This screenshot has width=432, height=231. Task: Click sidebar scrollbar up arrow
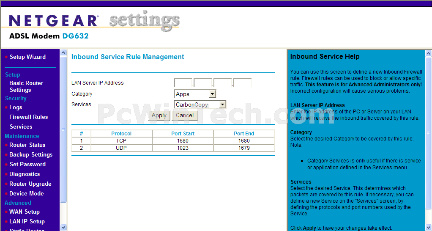tap(63, 52)
